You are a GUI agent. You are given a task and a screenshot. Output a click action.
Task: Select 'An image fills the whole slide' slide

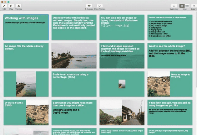coord(26,56)
